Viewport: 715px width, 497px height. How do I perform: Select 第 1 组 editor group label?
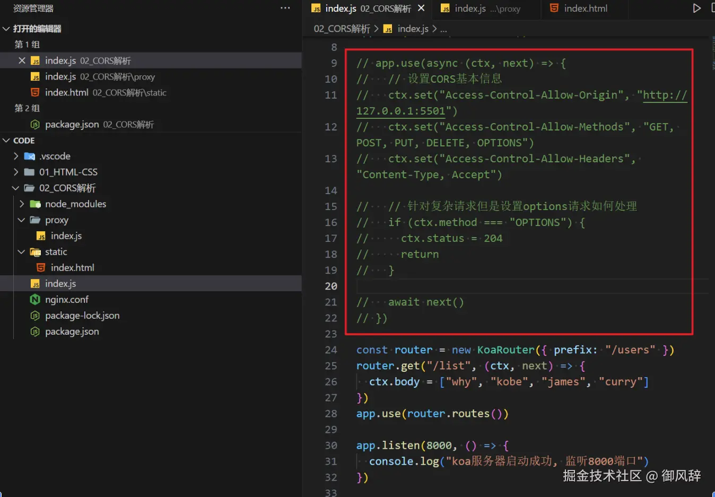click(27, 45)
